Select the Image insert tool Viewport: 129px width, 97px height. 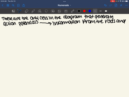[x=59, y=11]
